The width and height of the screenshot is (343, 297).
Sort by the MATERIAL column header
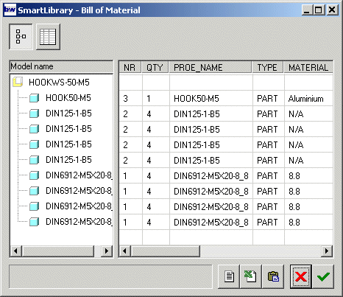pyautogui.click(x=308, y=67)
